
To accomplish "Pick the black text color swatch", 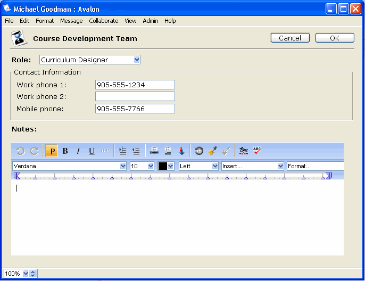I will [x=163, y=166].
